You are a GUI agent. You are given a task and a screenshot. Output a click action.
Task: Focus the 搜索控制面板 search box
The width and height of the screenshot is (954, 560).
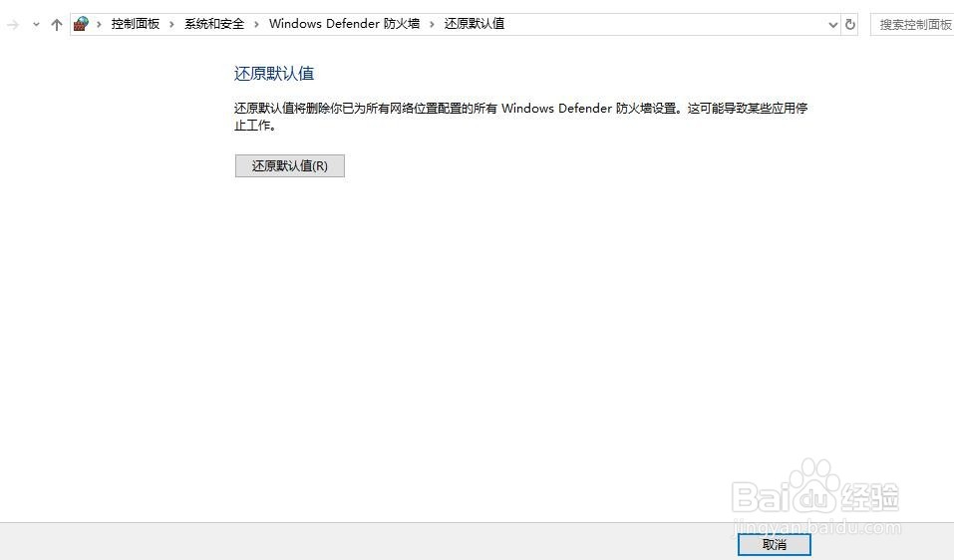point(912,24)
